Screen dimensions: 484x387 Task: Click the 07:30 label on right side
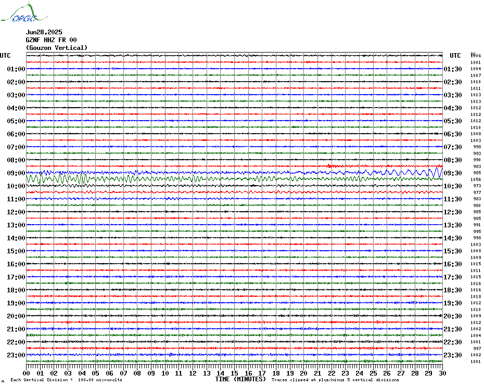pos(453,147)
